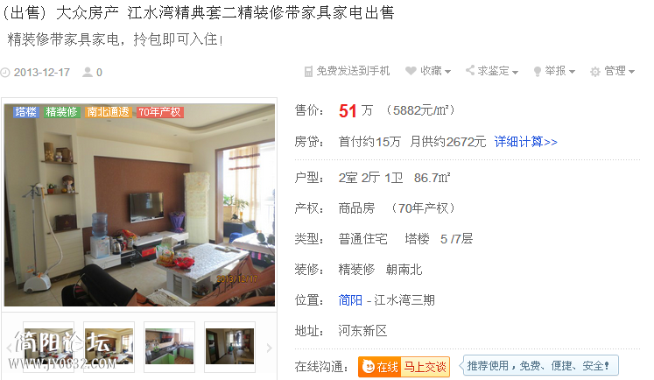Expand the 收藏 dropdown arrow
The height and width of the screenshot is (380, 654).
click(447, 72)
